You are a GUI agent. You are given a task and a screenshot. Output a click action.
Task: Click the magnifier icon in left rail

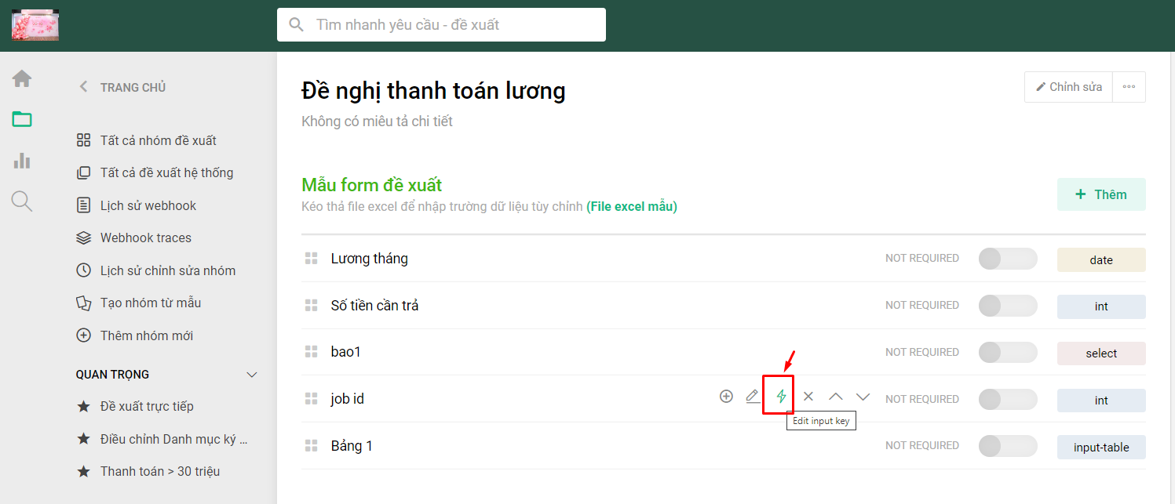click(x=22, y=201)
